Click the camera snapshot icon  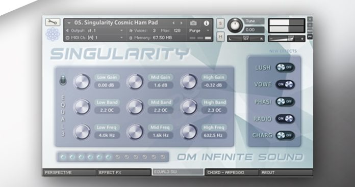[193, 23]
